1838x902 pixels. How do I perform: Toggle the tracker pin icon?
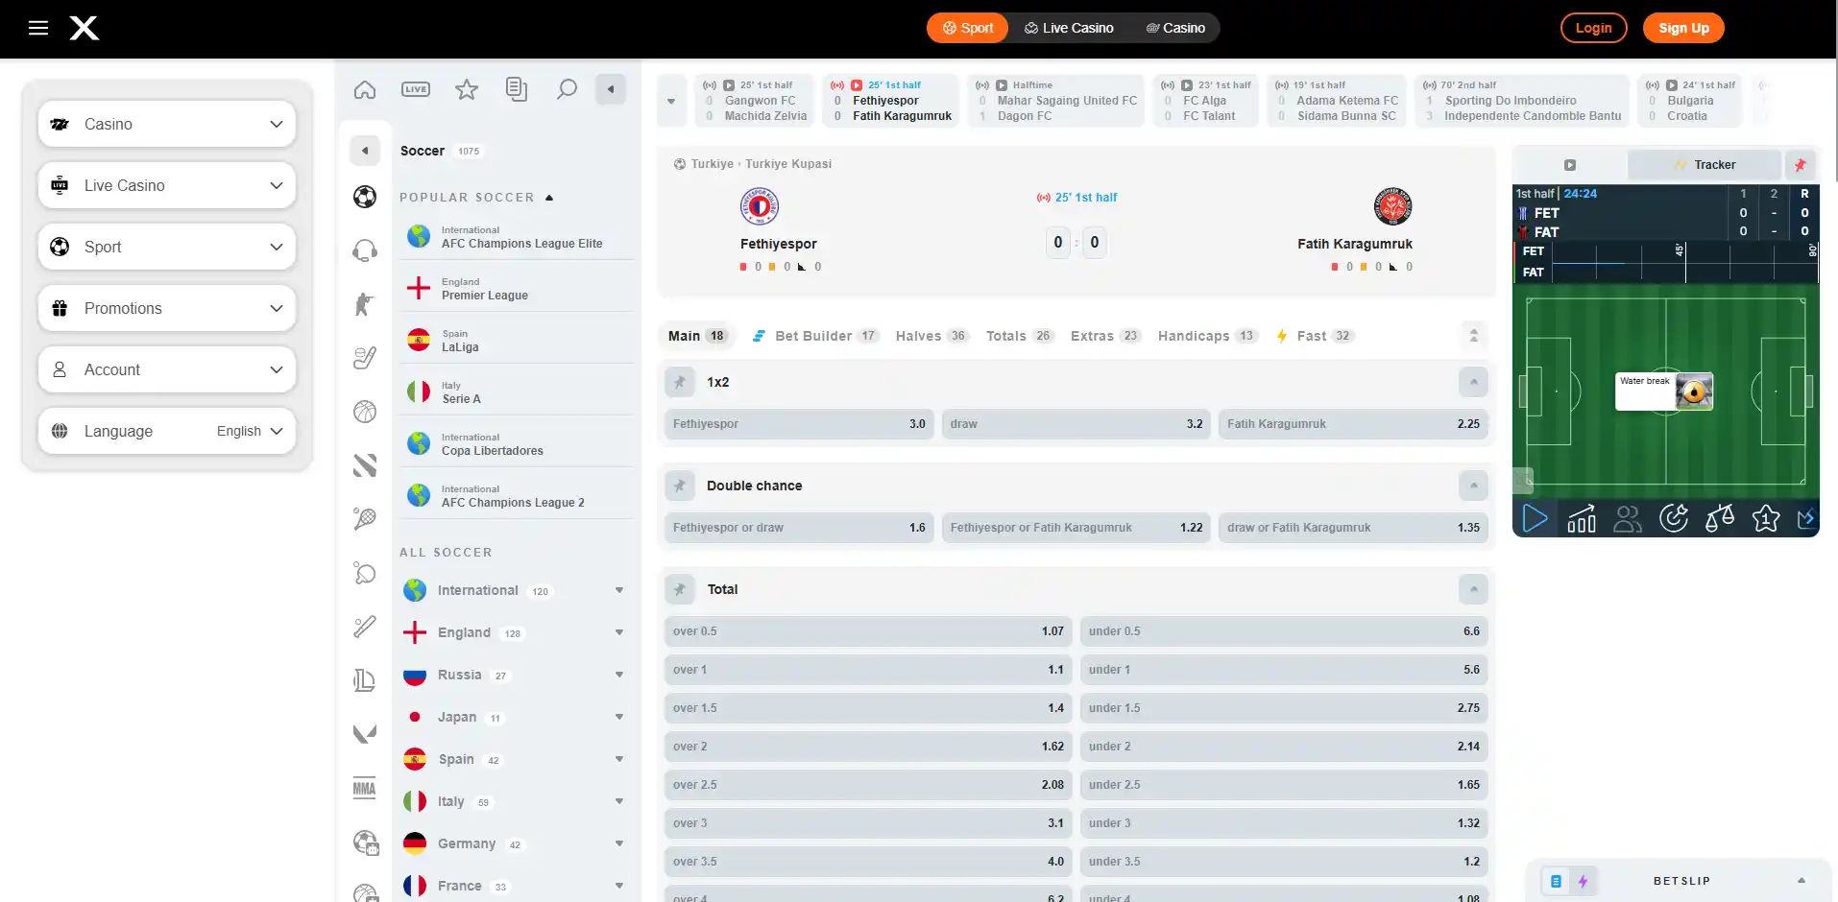[x=1801, y=165]
